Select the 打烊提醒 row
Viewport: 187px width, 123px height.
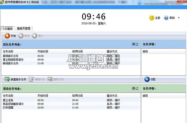[71, 108]
